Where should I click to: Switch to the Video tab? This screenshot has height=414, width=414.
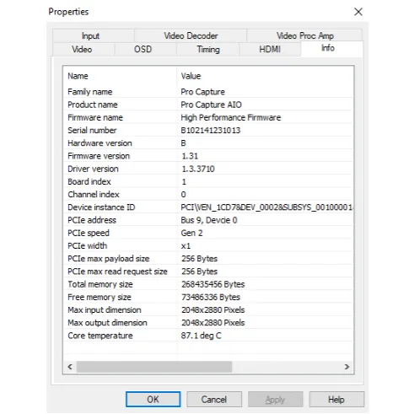click(83, 50)
